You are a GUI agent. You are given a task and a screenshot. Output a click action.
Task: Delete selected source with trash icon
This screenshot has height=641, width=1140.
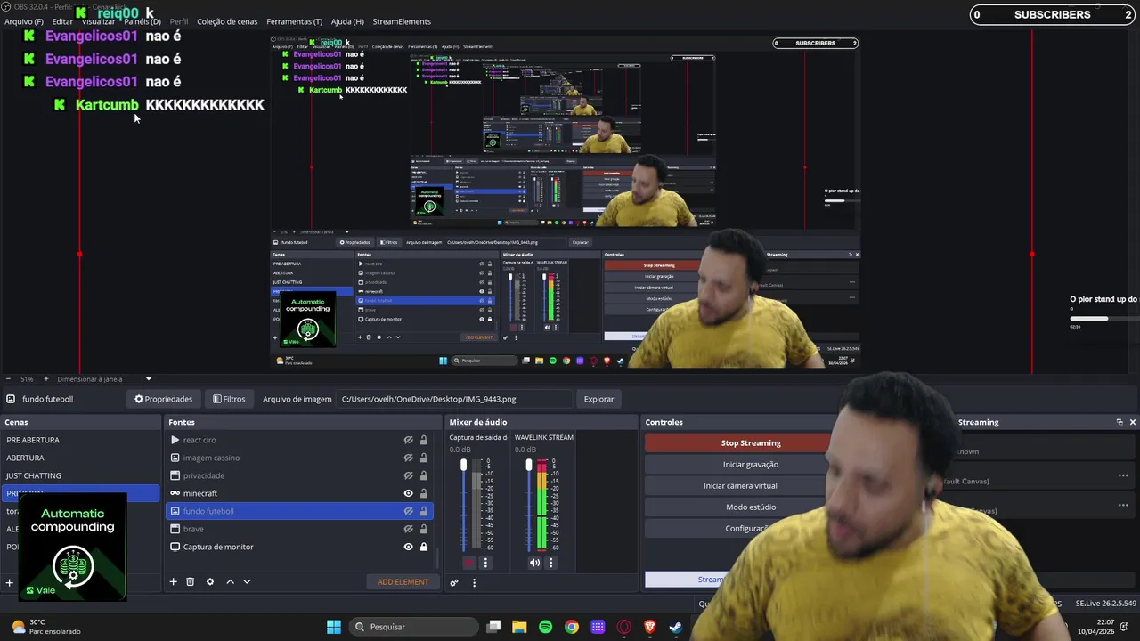pyautogui.click(x=190, y=582)
